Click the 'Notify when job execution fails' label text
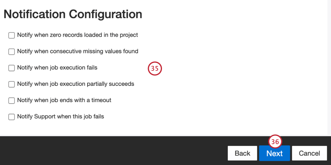 coord(57,68)
